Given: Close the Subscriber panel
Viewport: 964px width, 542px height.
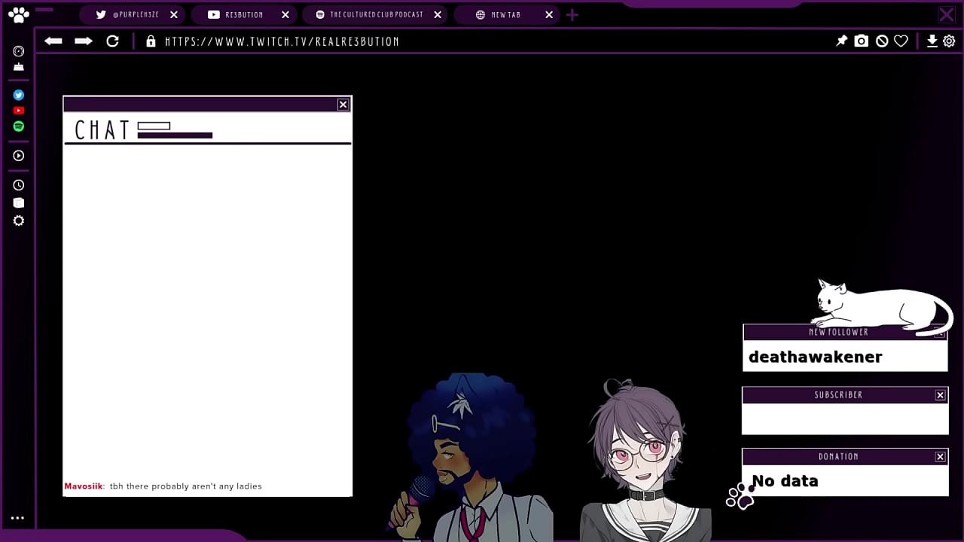Looking at the screenshot, I should point(940,395).
